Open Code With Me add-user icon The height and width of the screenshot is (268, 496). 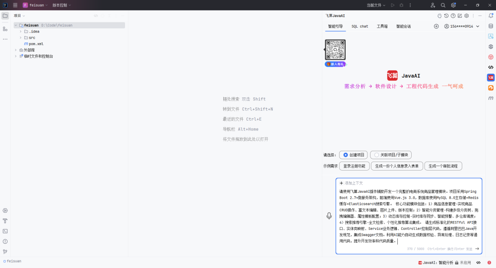tap(433, 5)
